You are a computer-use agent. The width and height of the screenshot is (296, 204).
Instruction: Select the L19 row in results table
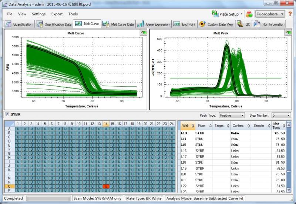coord(233,168)
